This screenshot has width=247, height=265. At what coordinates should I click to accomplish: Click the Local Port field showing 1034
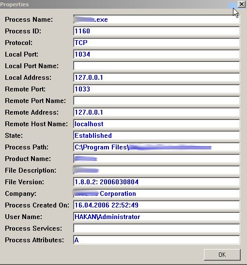tap(156, 54)
